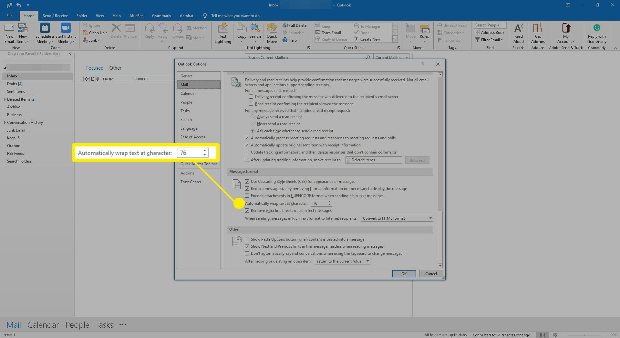Uncheck Use Cascading Style Sheets option

click(x=247, y=182)
